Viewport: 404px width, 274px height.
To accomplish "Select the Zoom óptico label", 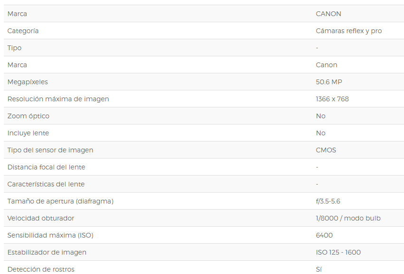I will (28, 116).
